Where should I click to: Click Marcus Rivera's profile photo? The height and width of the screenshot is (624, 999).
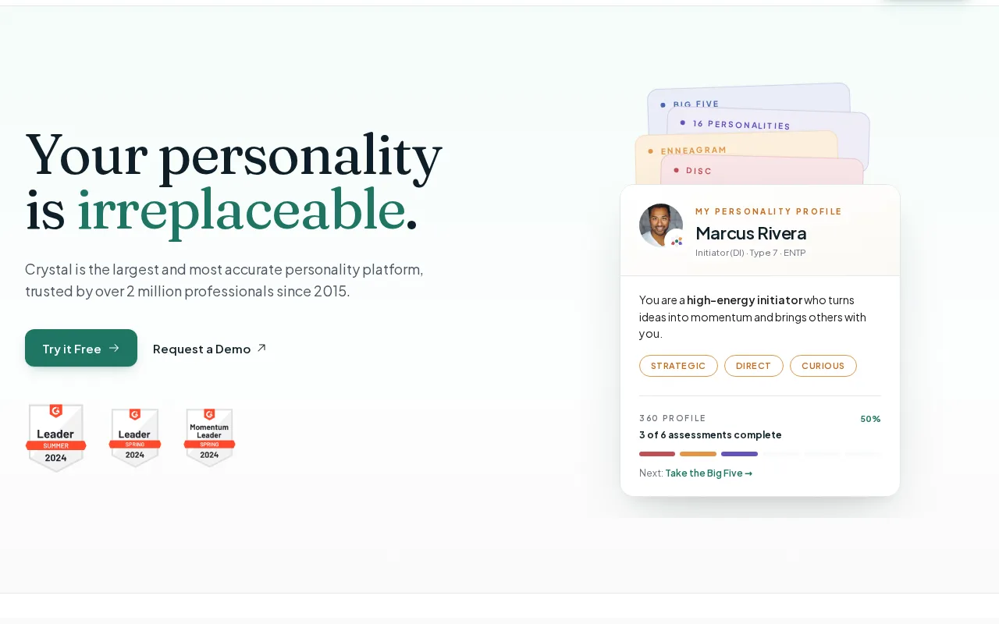(660, 225)
